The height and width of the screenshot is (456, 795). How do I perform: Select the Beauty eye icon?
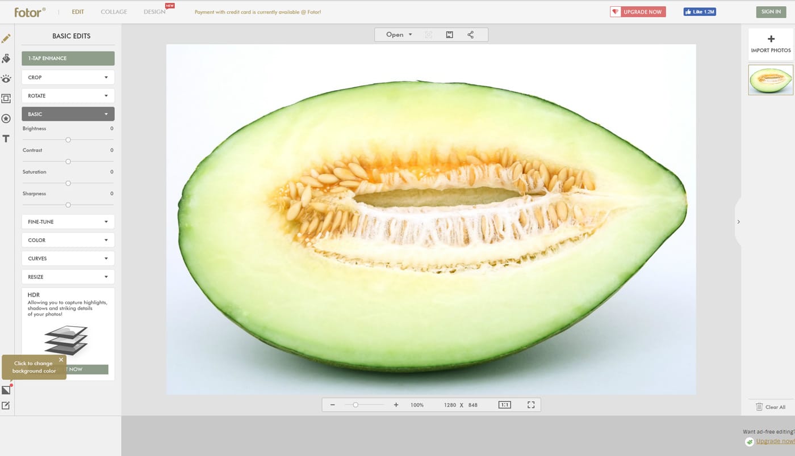point(6,79)
